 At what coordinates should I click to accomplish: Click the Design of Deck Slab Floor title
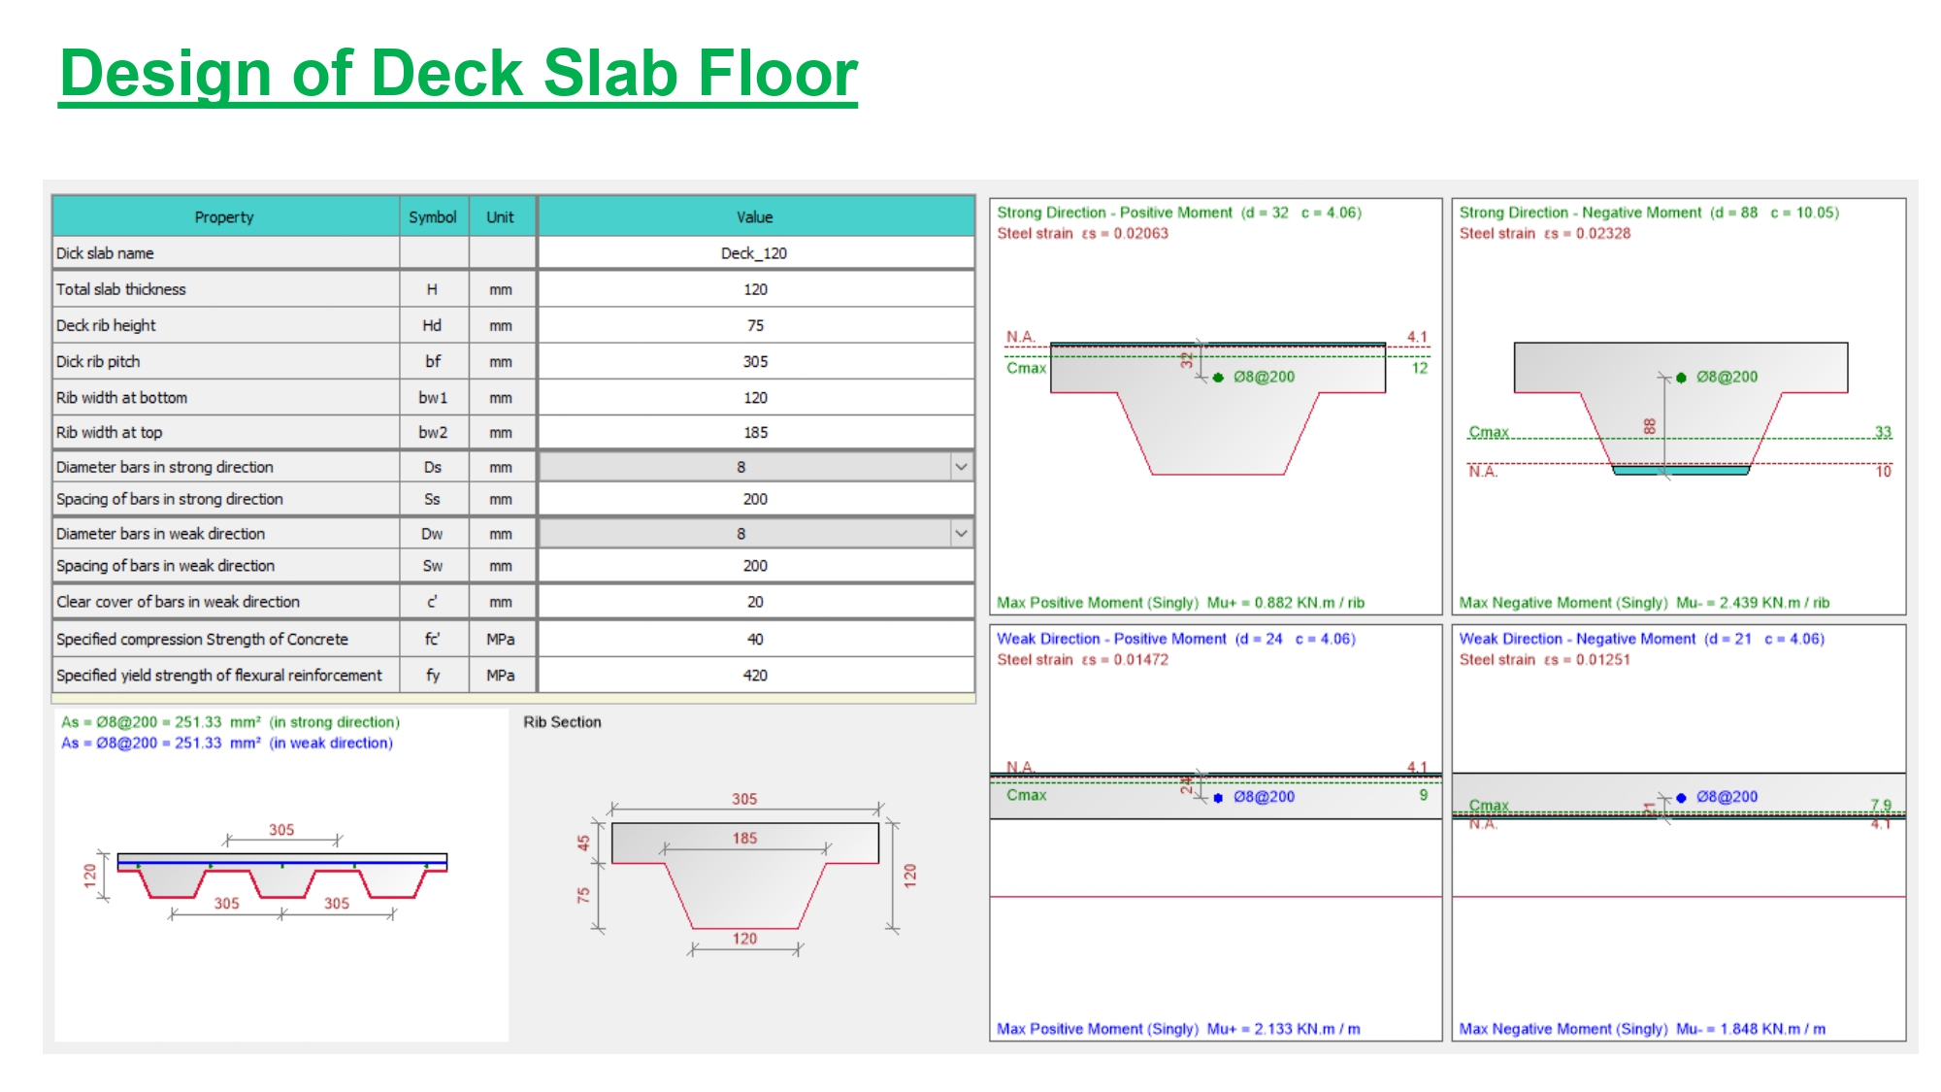tap(458, 74)
